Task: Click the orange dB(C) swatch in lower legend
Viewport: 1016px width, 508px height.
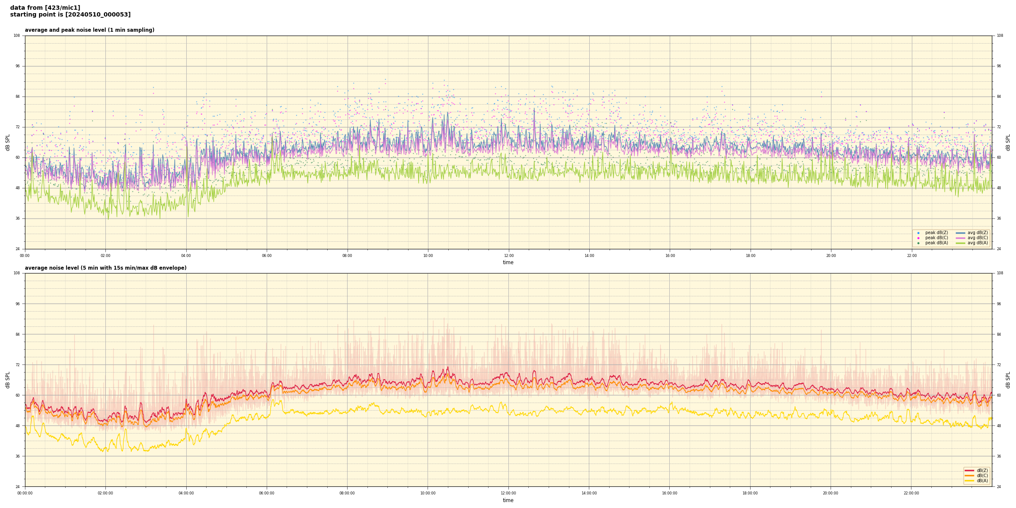Action: point(969,475)
